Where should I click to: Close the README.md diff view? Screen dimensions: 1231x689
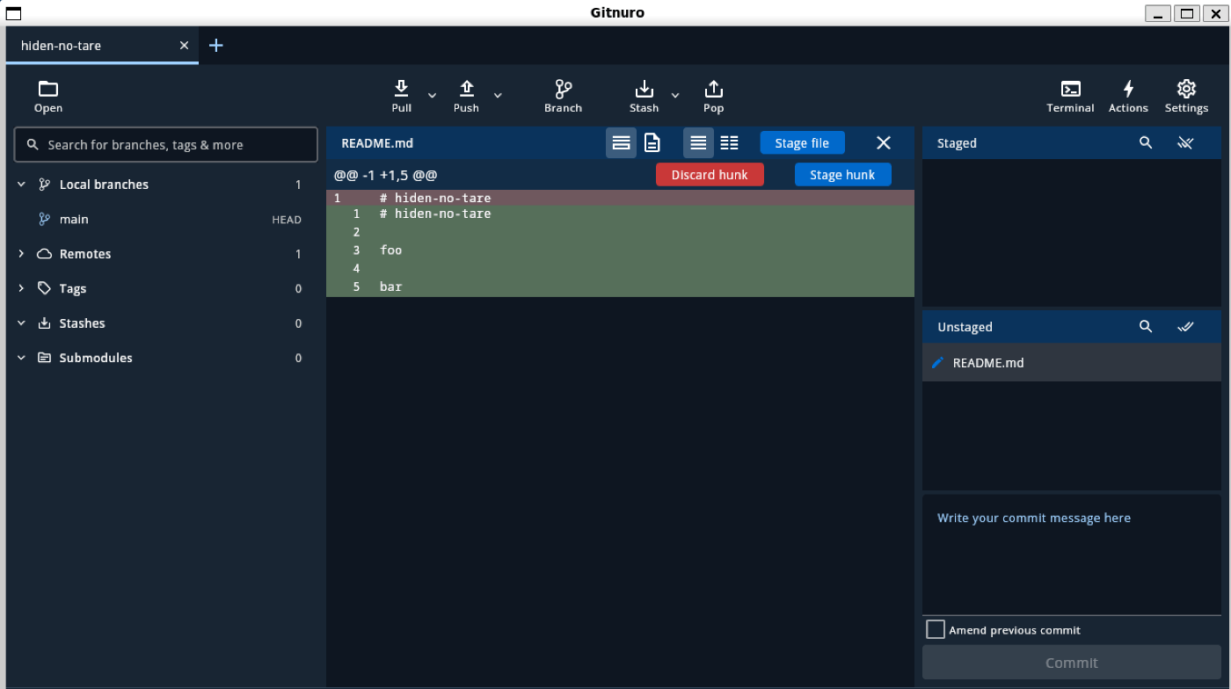tap(884, 142)
